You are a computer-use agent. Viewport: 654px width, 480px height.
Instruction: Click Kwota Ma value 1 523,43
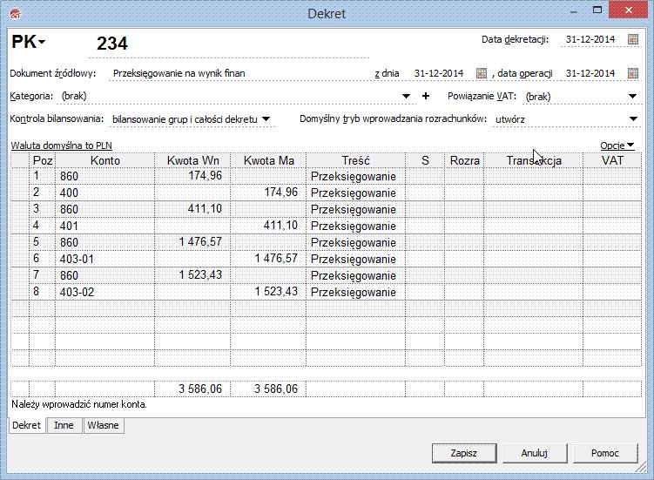click(x=276, y=291)
